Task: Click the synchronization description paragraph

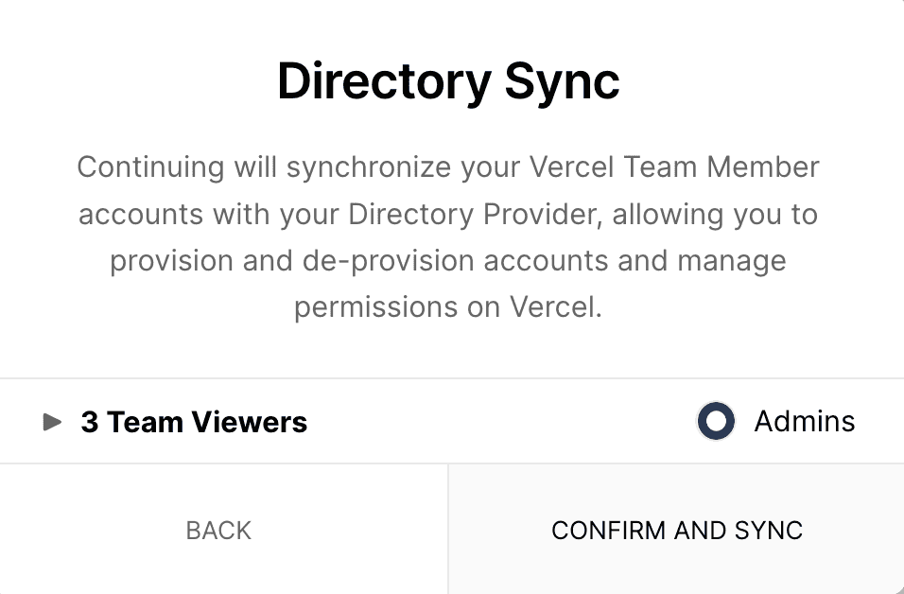Action: 448,236
